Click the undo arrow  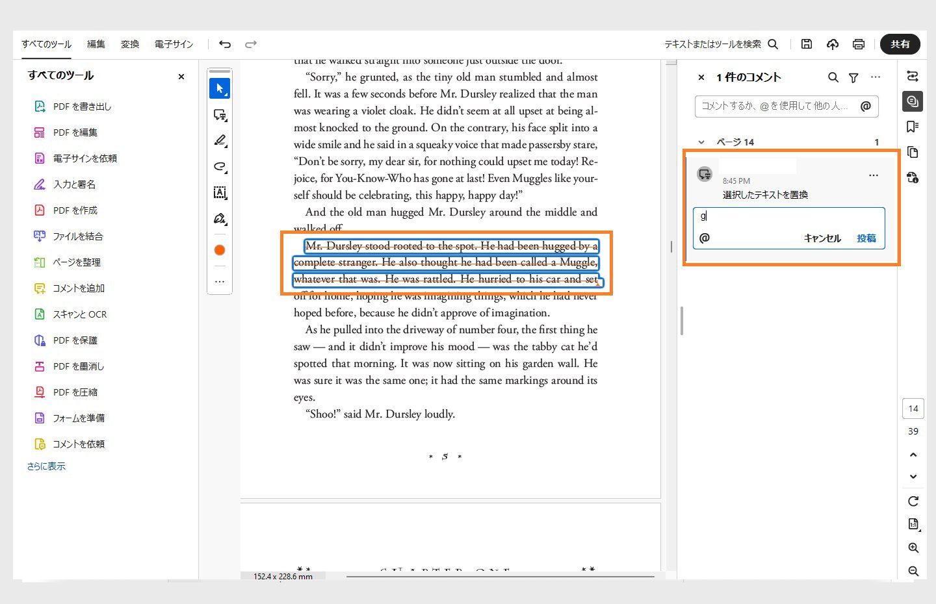(x=224, y=44)
